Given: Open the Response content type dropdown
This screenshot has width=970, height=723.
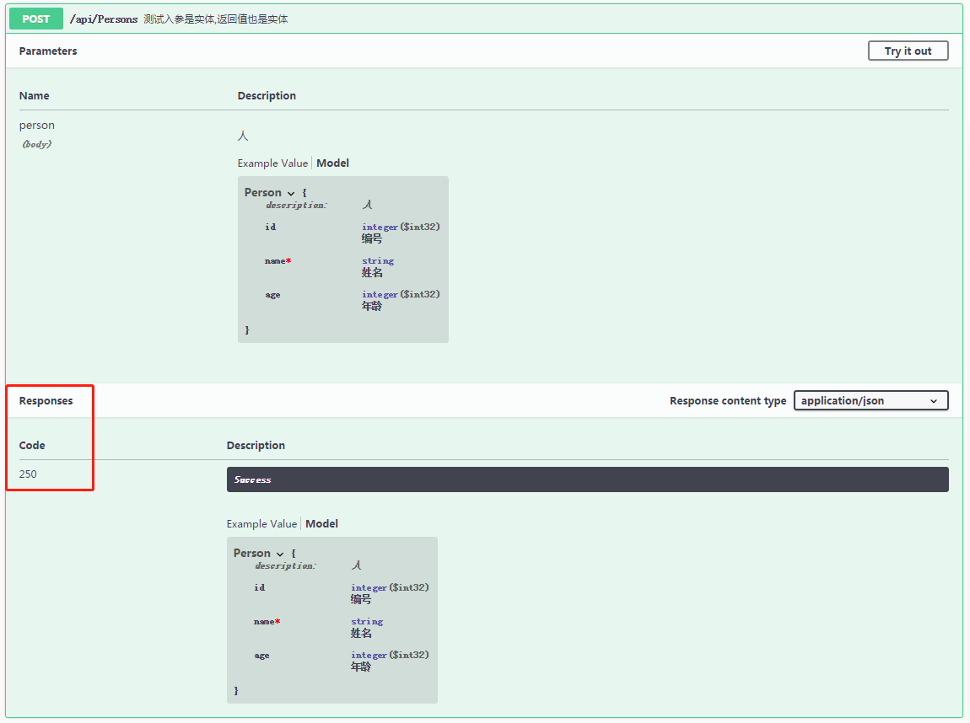Looking at the screenshot, I should coord(870,401).
